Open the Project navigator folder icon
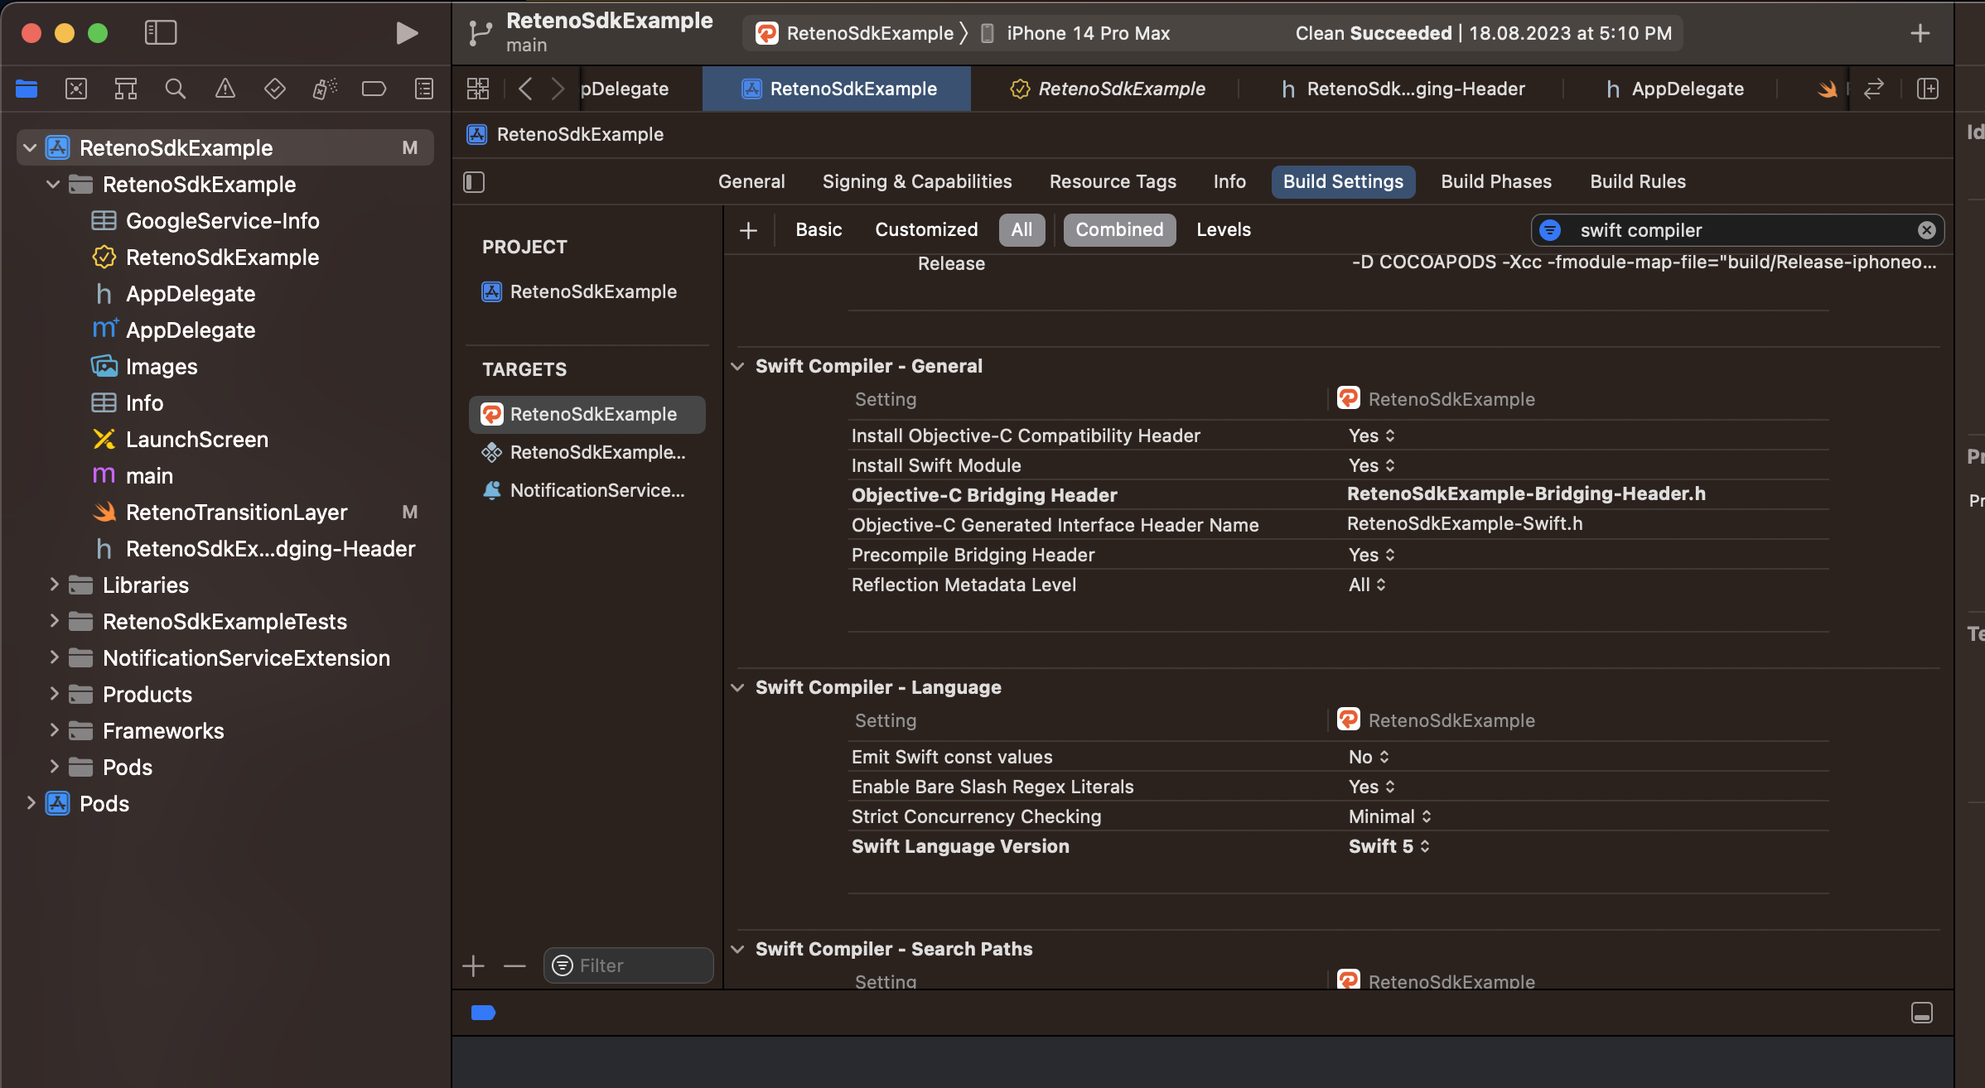The image size is (1985, 1088). pyautogui.click(x=27, y=89)
